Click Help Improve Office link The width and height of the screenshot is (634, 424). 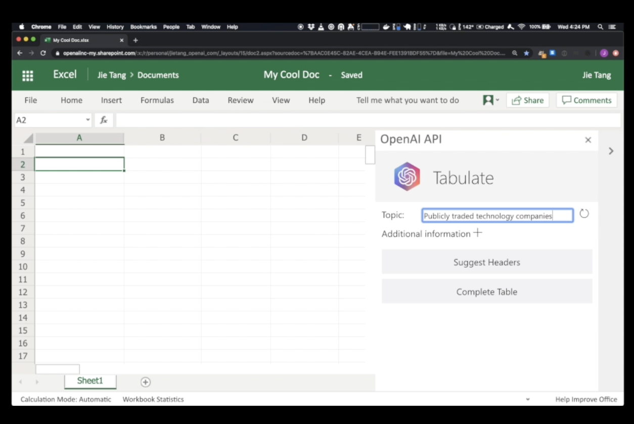tap(586, 399)
